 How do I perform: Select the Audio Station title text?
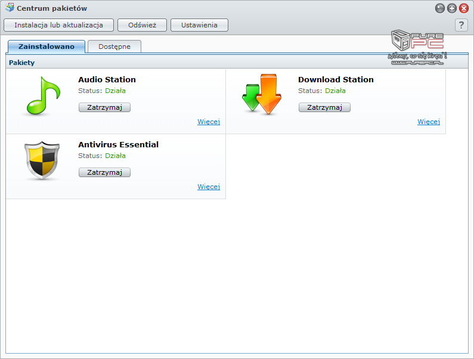click(107, 79)
